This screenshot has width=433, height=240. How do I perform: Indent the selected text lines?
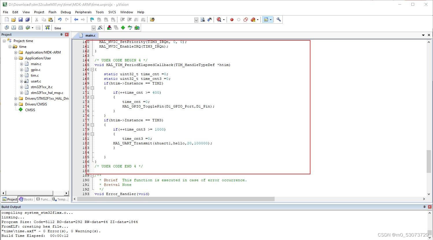pos(122,20)
